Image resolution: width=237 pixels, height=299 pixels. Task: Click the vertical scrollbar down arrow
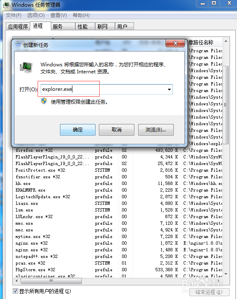click(226, 274)
